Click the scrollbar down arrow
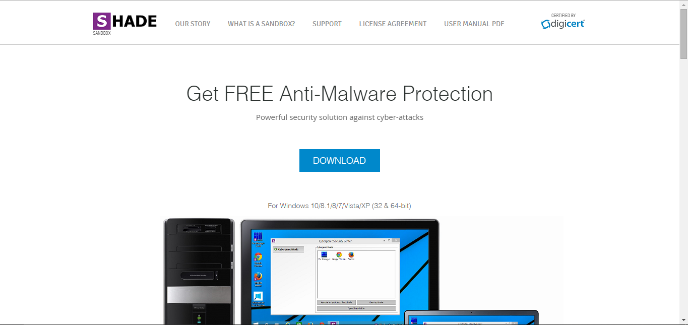Image resolution: width=688 pixels, height=325 pixels. point(683,321)
